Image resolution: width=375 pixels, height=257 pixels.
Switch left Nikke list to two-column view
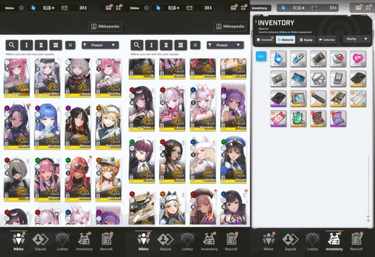(41, 45)
